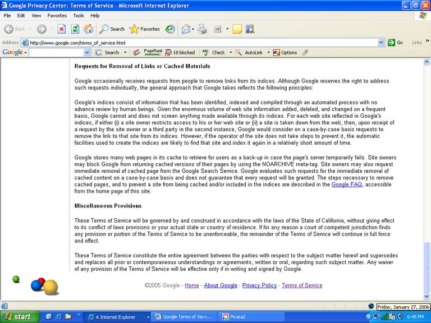Screen dimensions: 431x323
Task: Open the Search magnifier toolbar button
Action: (112, 29)
